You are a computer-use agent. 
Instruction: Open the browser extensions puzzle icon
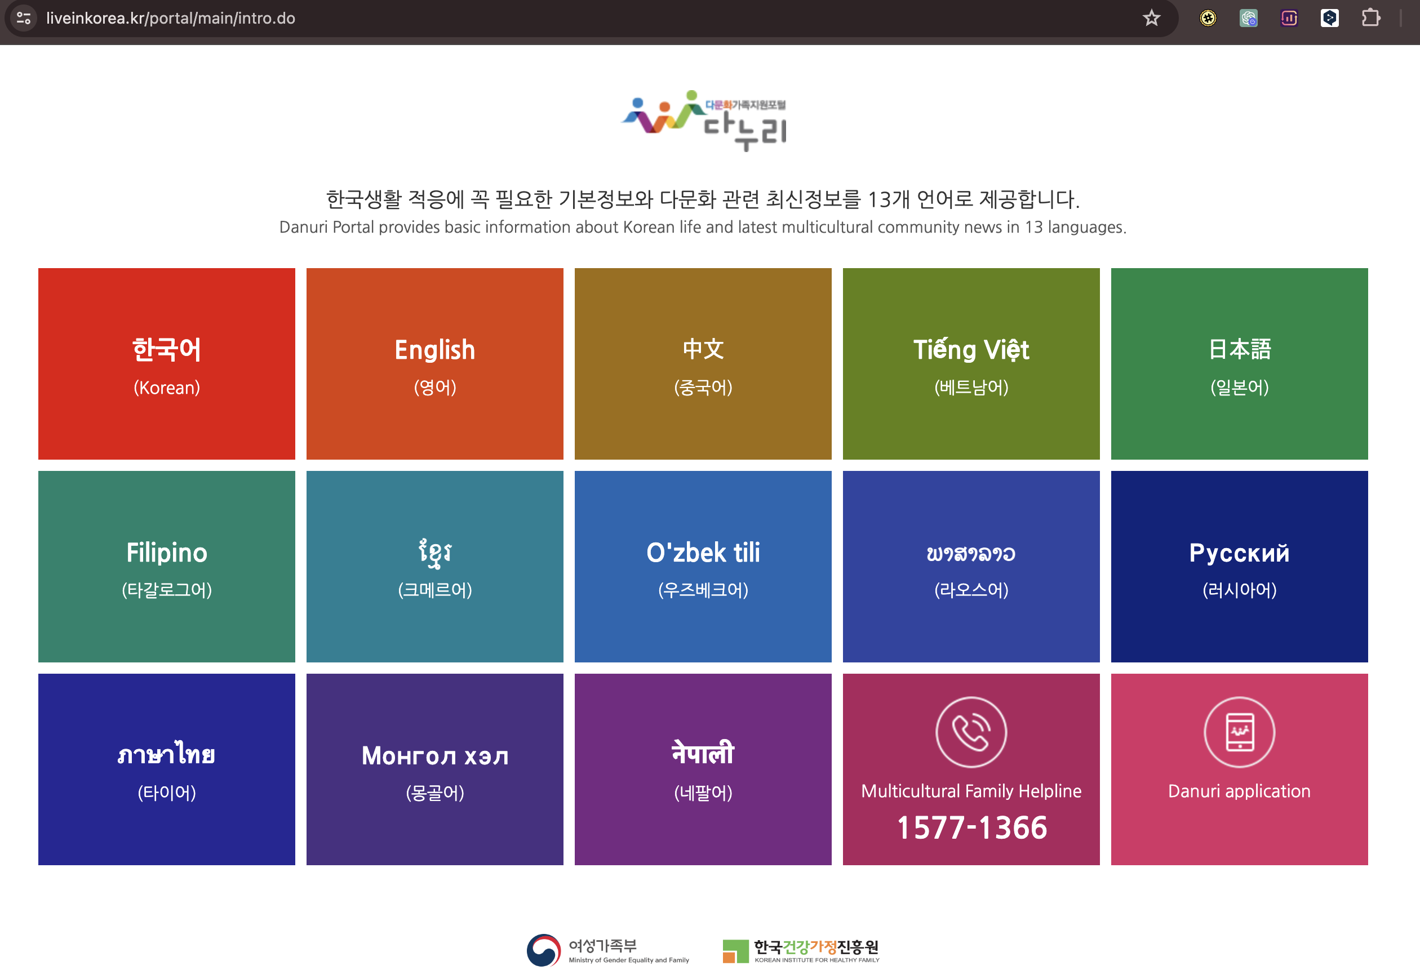pos(1370,19)
